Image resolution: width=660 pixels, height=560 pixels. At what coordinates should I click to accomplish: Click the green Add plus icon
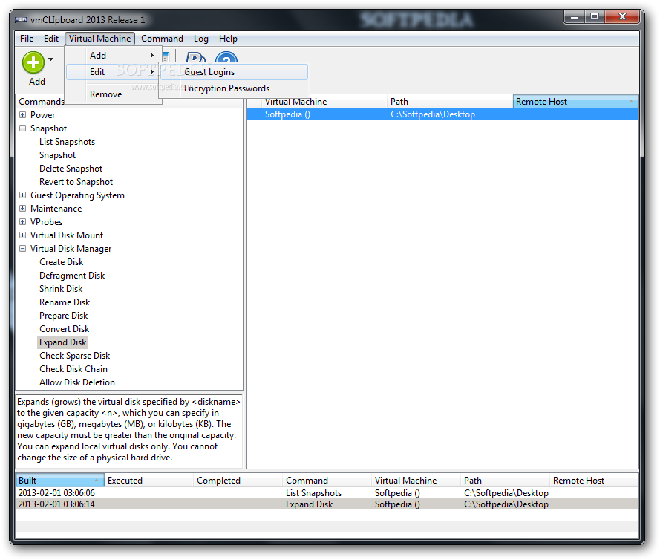(x=33, y=62)
